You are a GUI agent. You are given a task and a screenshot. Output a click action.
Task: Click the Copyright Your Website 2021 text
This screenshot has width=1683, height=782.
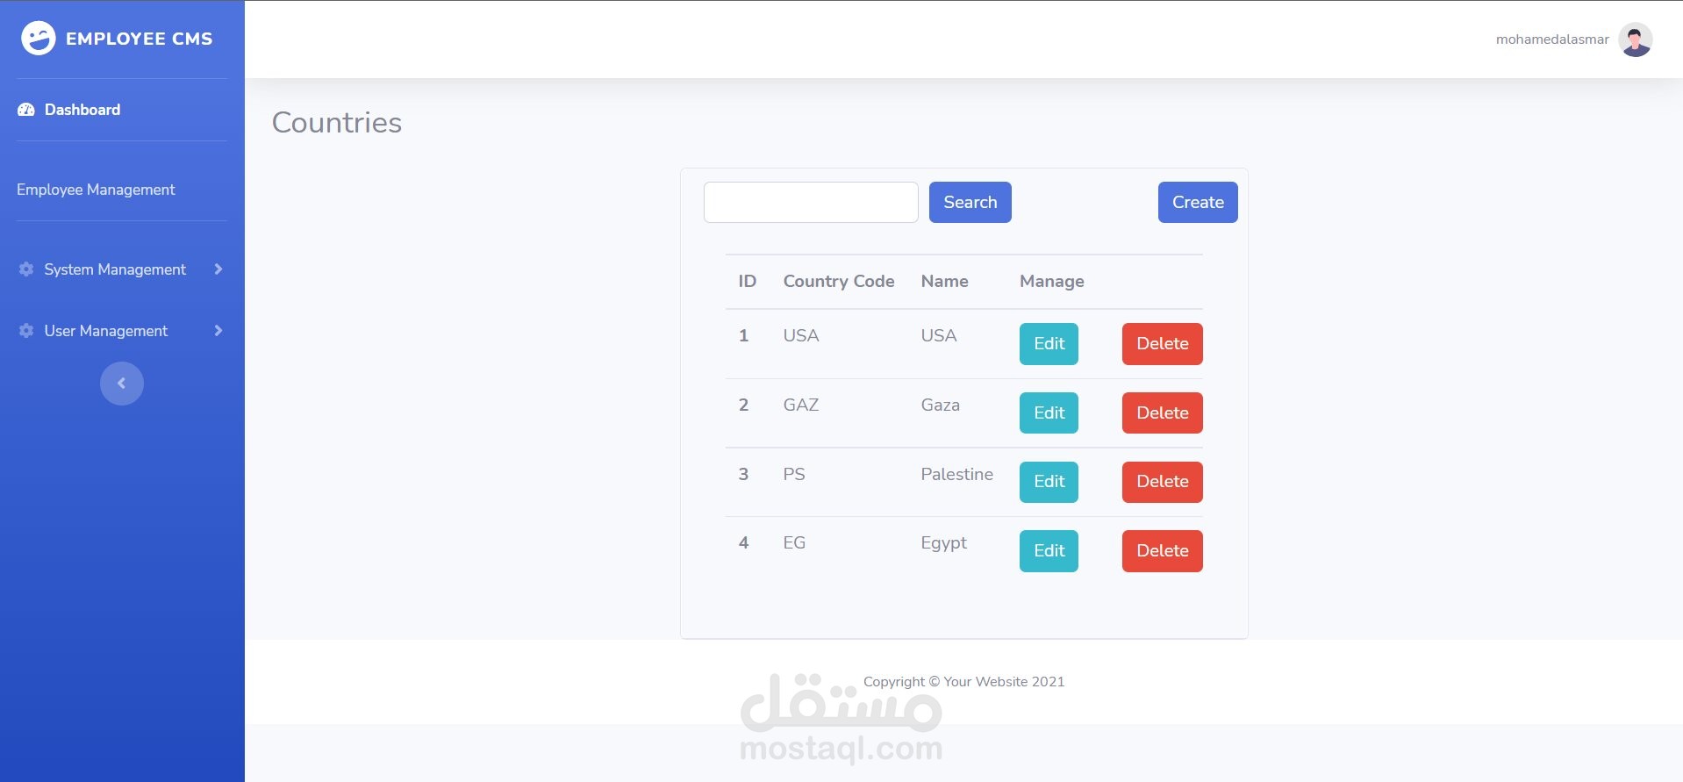click(x=963, y=682)
